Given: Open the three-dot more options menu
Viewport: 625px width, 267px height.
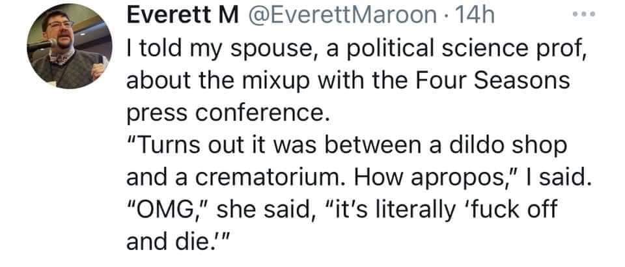Looking at the screenshot, I should (584, 14).
